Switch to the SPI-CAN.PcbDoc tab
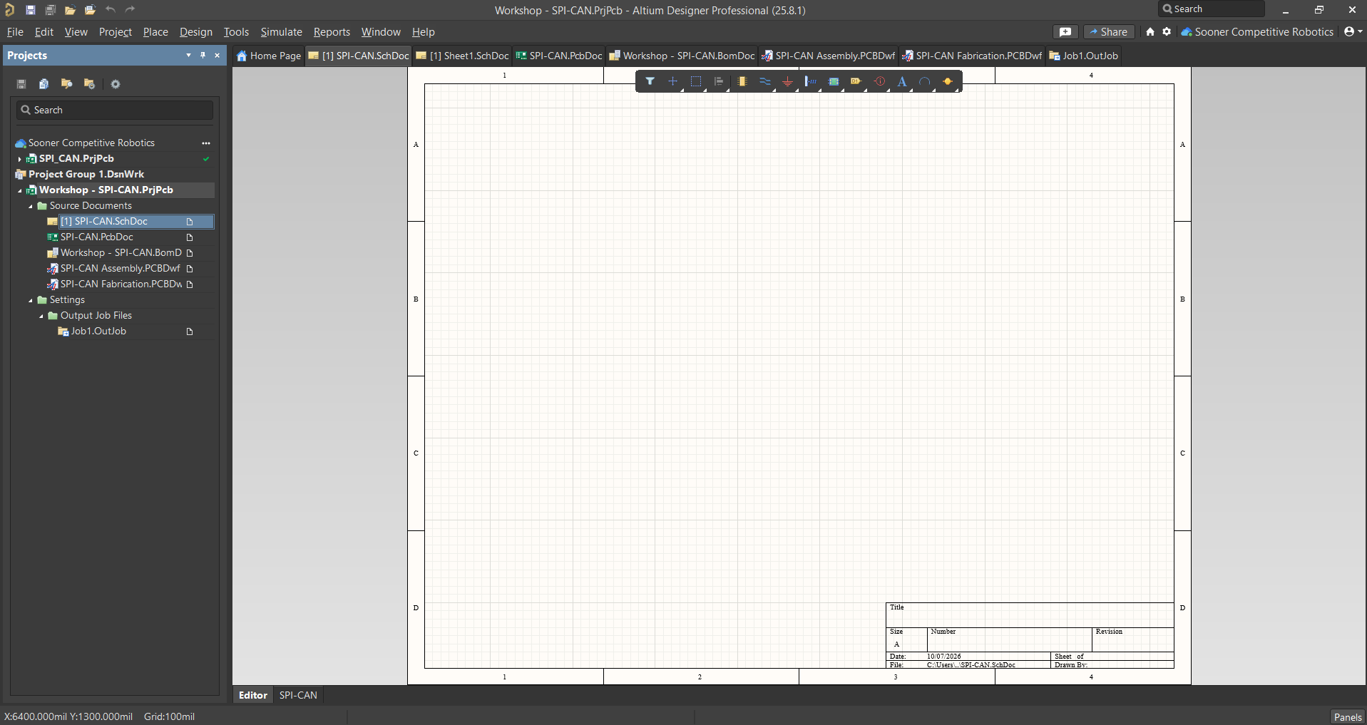The height and width of the screenshot is (725, 1367). click(559, 56)
